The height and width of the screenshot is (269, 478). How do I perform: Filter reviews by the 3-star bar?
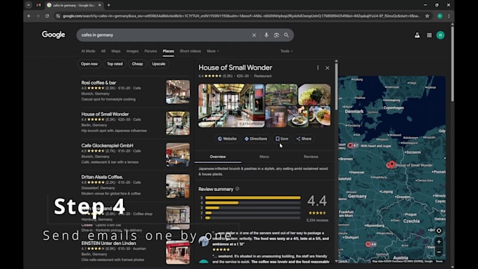coord(253,208)
